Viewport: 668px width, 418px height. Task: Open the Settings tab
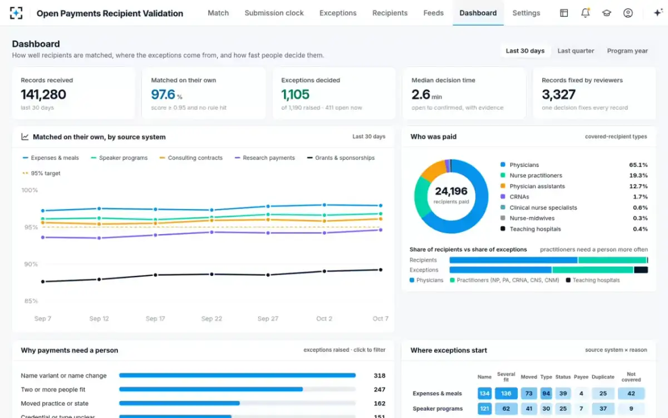(526, 13)
